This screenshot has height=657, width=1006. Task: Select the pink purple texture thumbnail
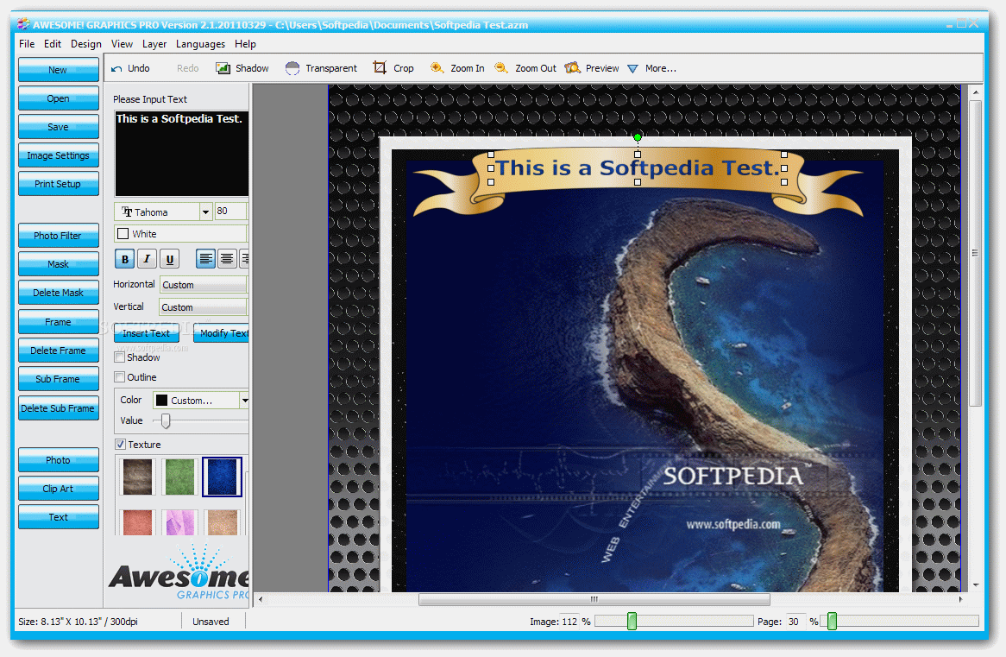click(179, 522)
